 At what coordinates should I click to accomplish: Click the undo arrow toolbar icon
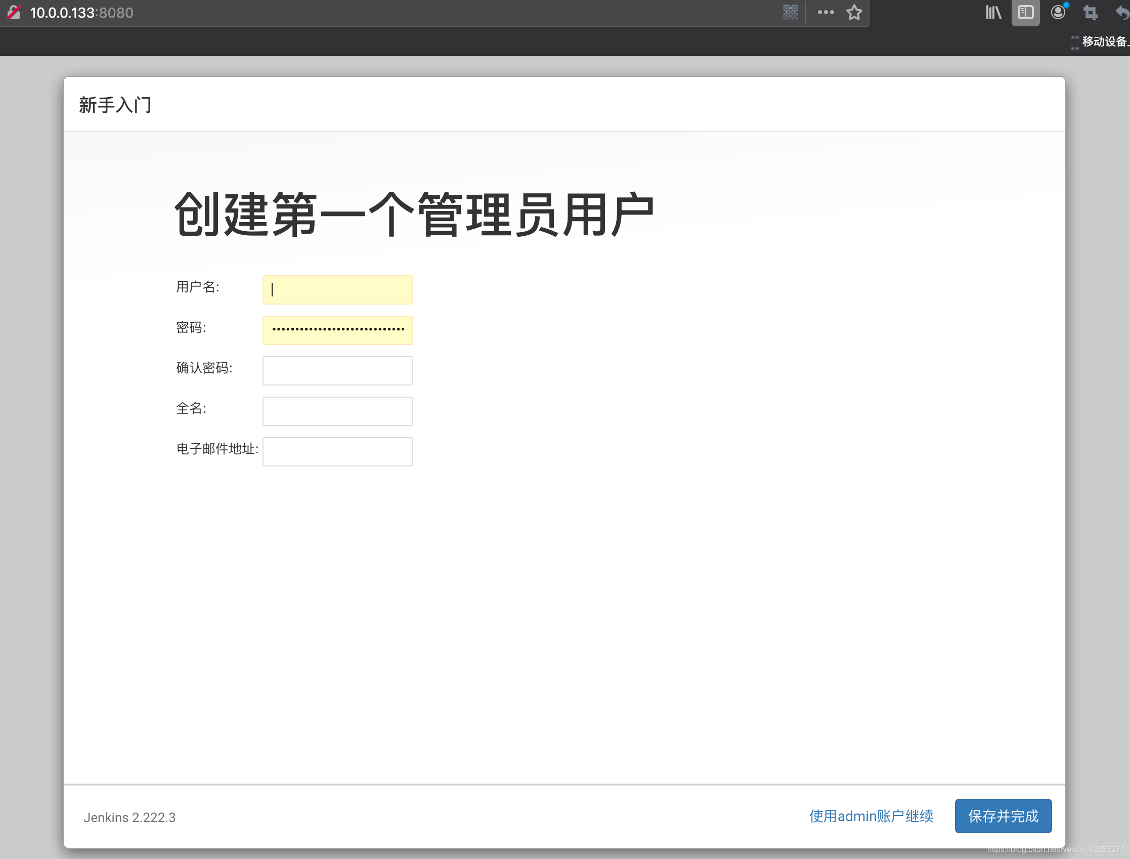pyautogui.click(x=1121, y=12)
